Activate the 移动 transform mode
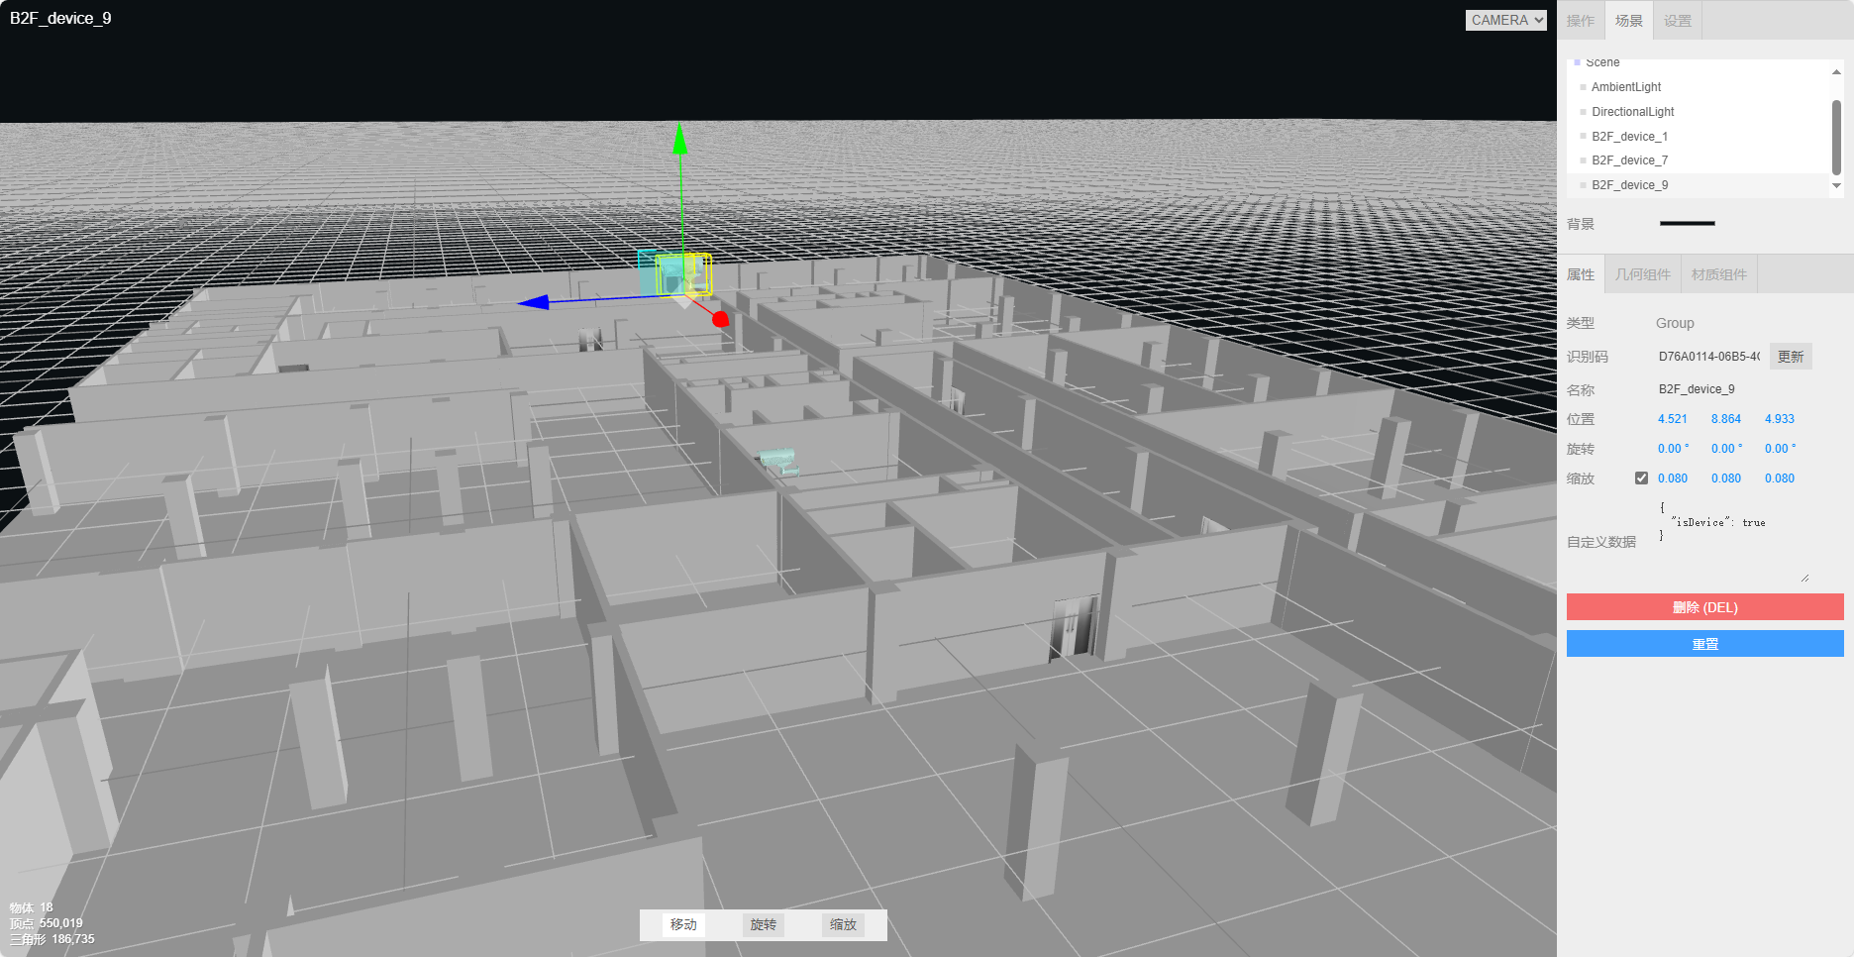Image resolution: width=1854 pixels, height=957 pixels. tap(683, 924)
